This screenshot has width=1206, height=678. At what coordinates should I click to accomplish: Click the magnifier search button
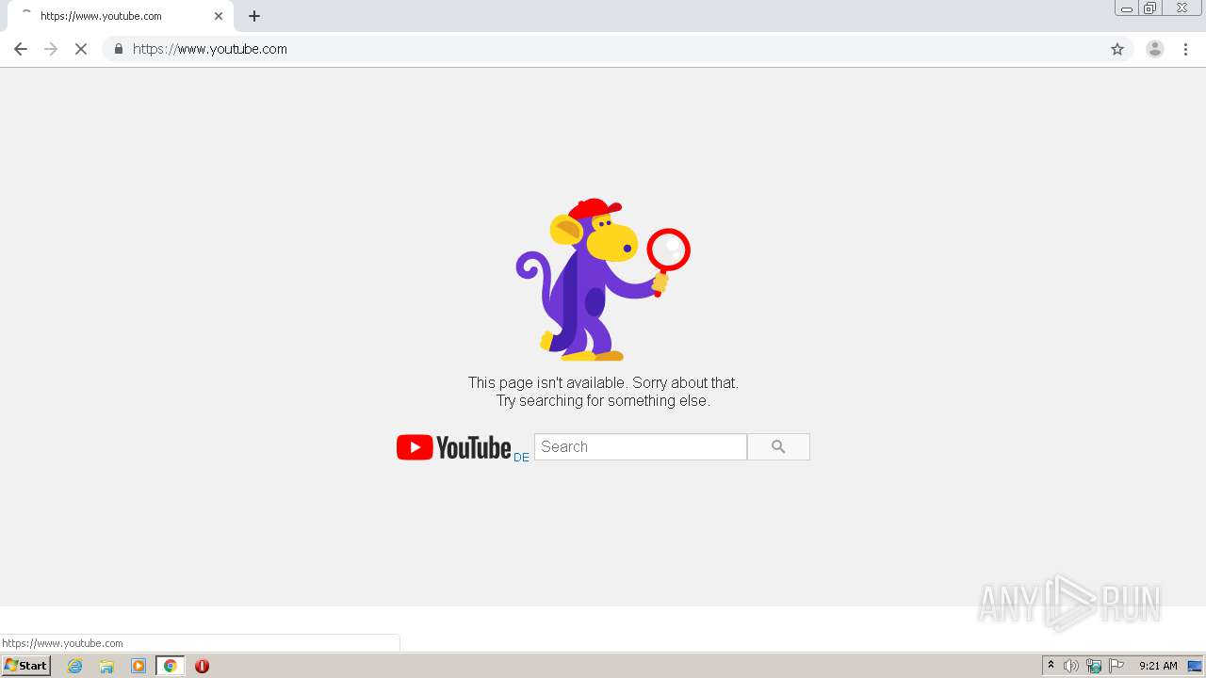click(x=778, y=447)
